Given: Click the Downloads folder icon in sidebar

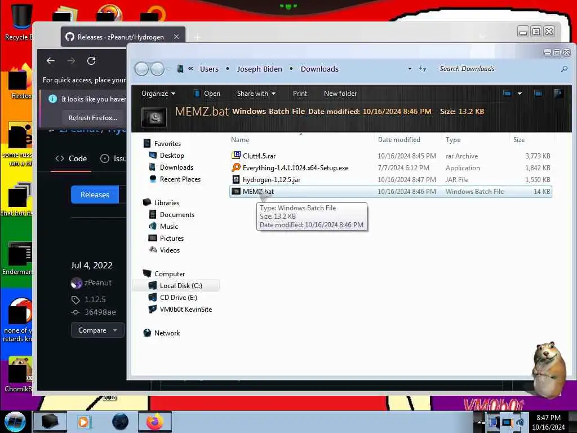Looking at the screenshot, I should tap(152, 167).
